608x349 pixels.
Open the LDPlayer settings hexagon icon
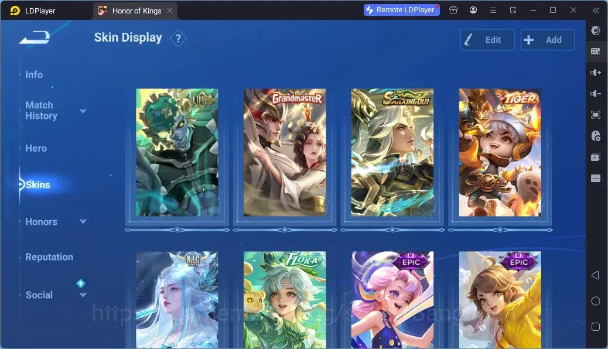pos(596,30)
